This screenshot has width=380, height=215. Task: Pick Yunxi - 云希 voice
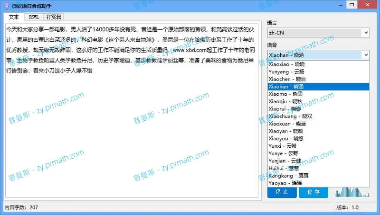[318, 146]
